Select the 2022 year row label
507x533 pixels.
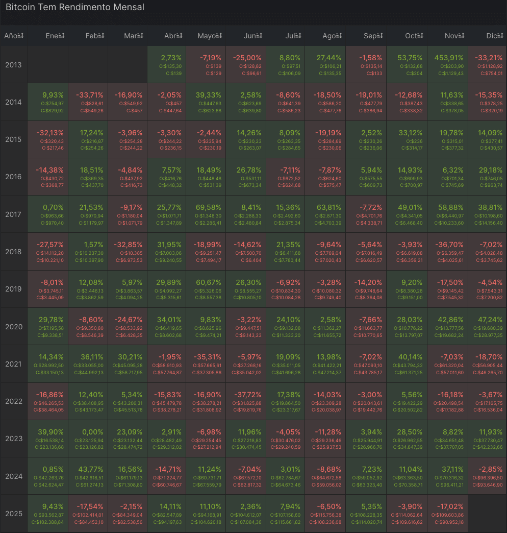click(x=14, y=401)
